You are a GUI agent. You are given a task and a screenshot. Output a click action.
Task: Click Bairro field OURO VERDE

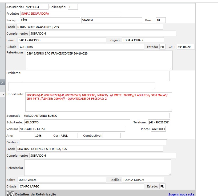(x=62, y=180)
